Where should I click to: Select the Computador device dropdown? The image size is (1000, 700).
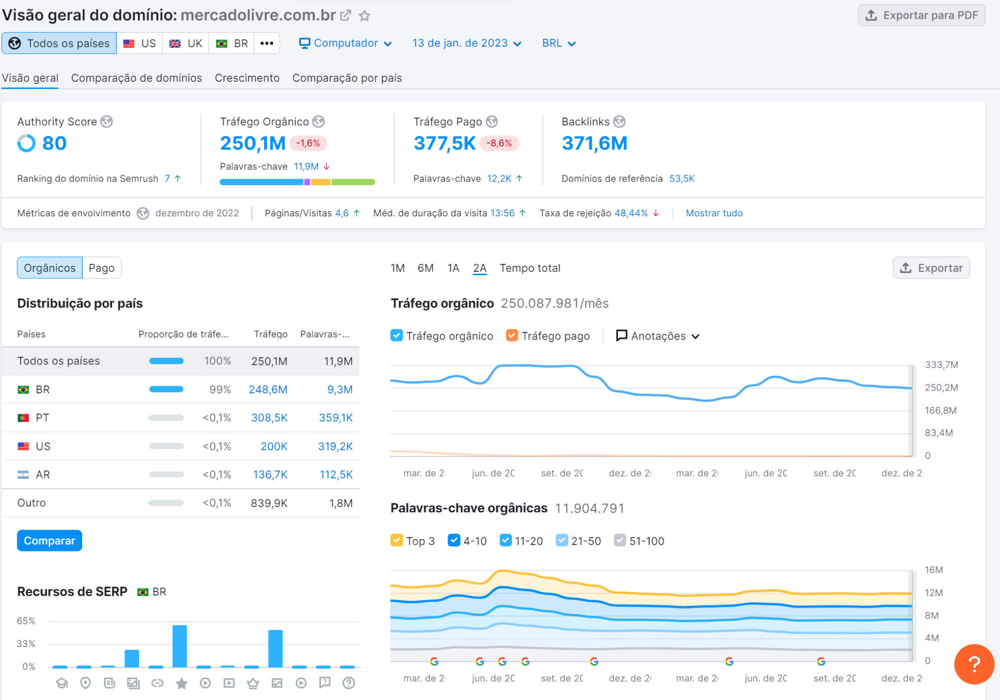[x=344, y=44]
